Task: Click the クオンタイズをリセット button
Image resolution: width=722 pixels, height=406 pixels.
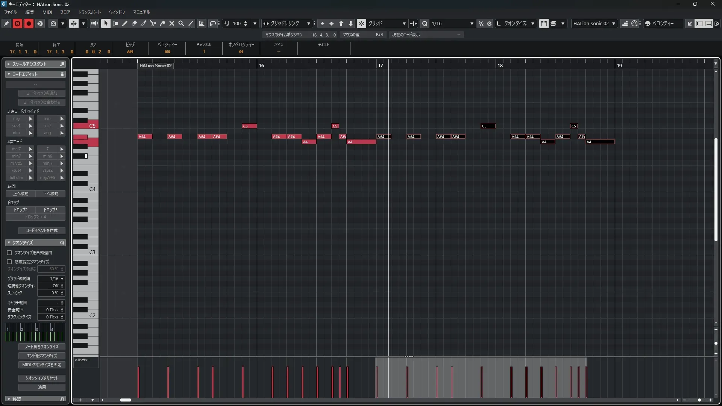Action: coord(42,378)
